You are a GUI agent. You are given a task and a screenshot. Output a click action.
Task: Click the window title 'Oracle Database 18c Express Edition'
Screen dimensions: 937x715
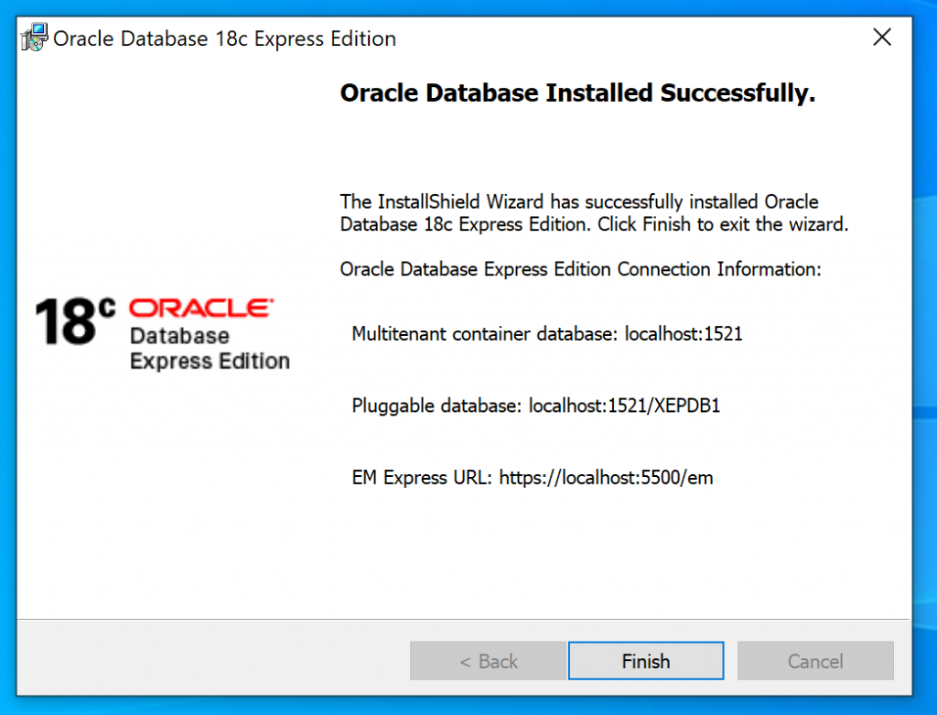click(225, 38)
